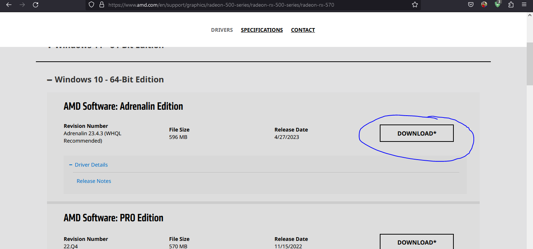Click the 11/15/2022 release date
This screenshot has width=533, height=249.
click(288, 246)
